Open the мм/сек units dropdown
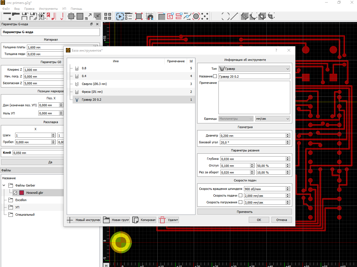The width and height of the screenshot is (357, 267). [273, 119]
